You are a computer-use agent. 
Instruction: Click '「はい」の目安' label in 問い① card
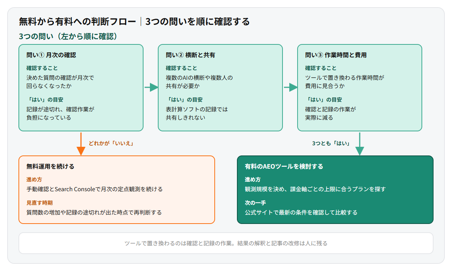point(45,100)
